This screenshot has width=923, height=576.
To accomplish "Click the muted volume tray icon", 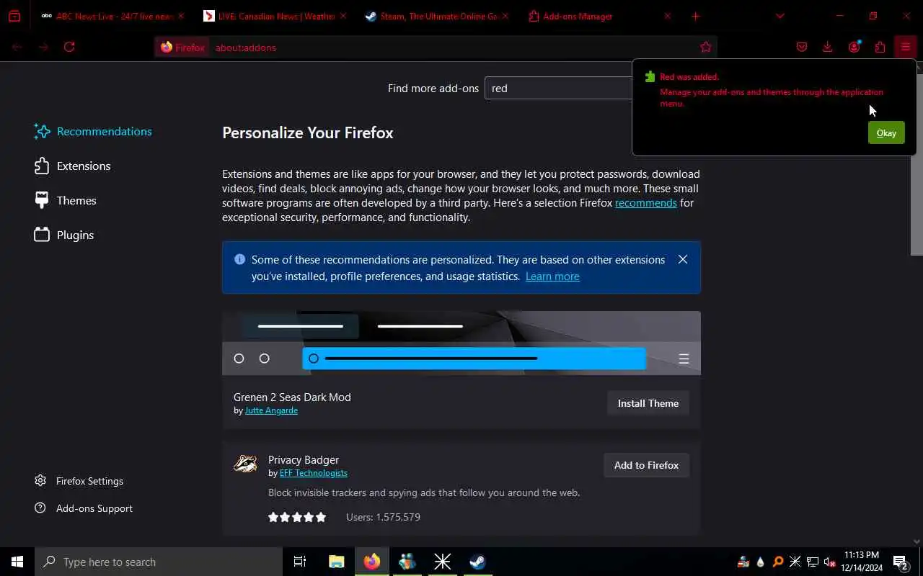I will (829, 562).
